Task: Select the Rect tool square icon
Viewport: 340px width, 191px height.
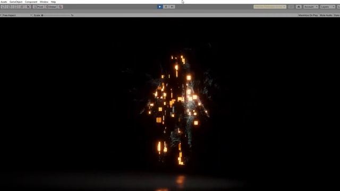Action: (x=15, y=7)
